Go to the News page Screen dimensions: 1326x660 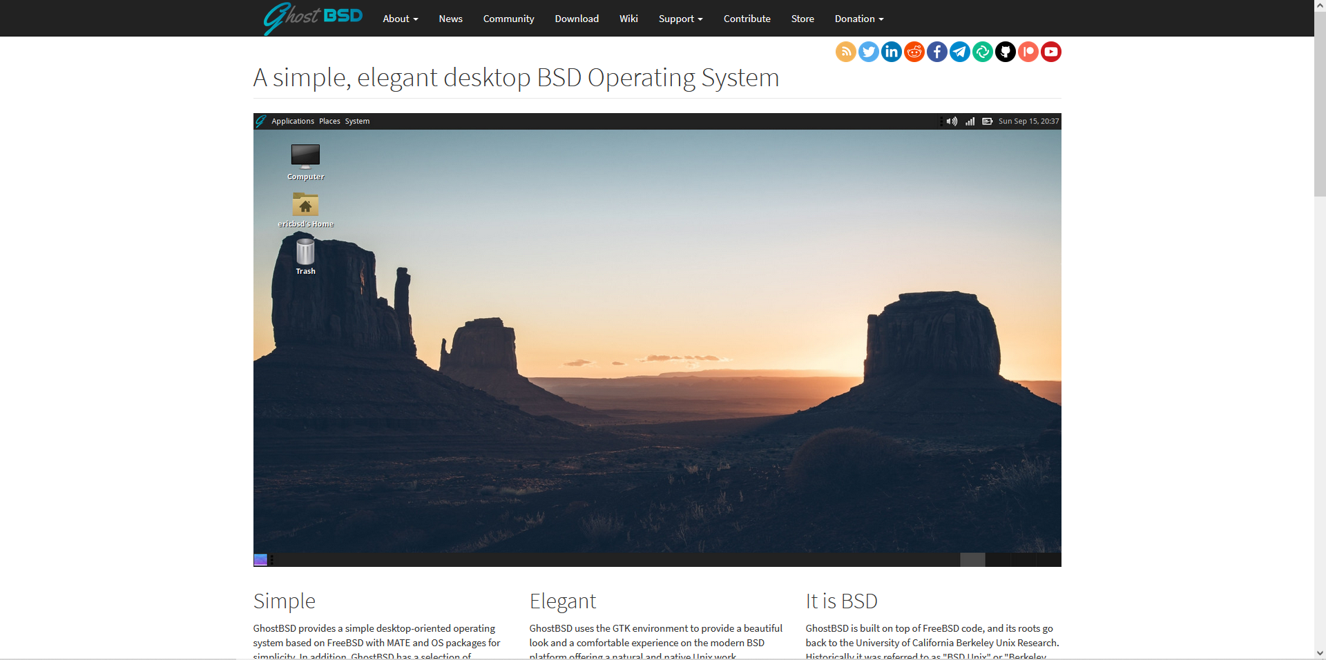point(451,19)
